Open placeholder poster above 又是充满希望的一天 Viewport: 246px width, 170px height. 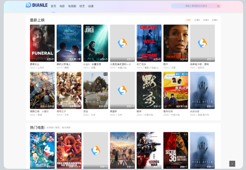122,43
